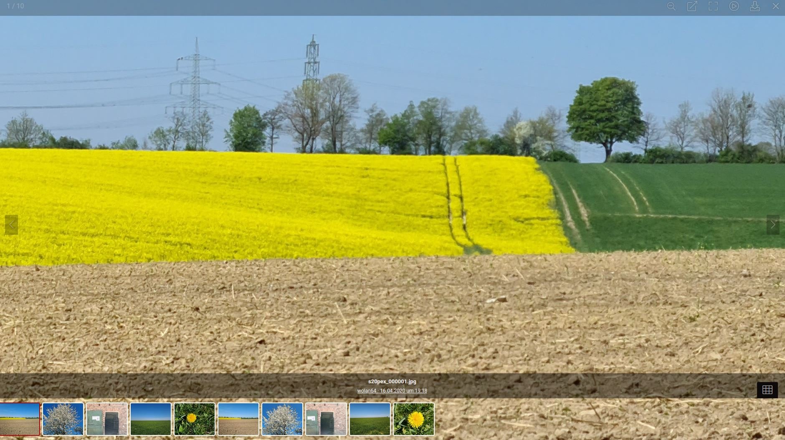785x440 pixels.
Task: Open eighth thumbnail of brick wall door
Action: pos(326,419)
